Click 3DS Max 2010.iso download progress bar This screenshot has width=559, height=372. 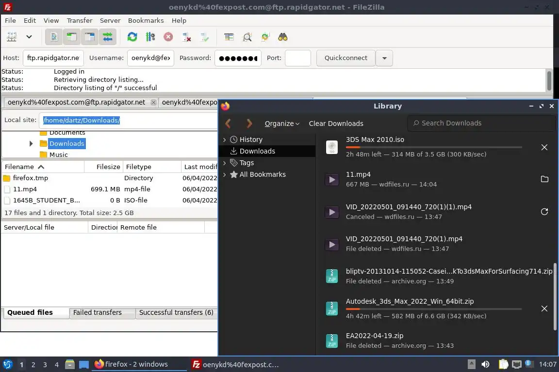(434, 147)
